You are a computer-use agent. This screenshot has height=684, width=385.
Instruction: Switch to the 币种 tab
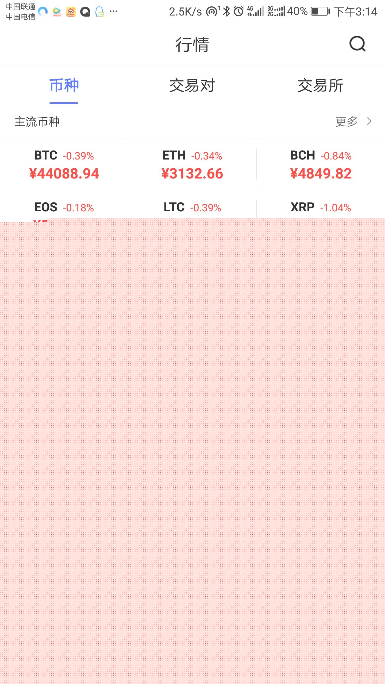coord(64,85)
